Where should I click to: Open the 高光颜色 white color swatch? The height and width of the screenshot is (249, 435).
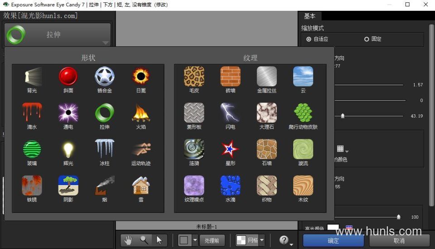pyautogui.click(x=333, y=228)
